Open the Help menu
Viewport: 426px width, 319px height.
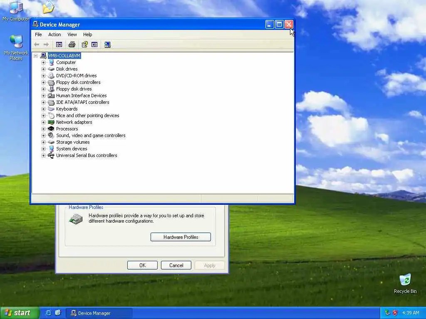(87, 34)
